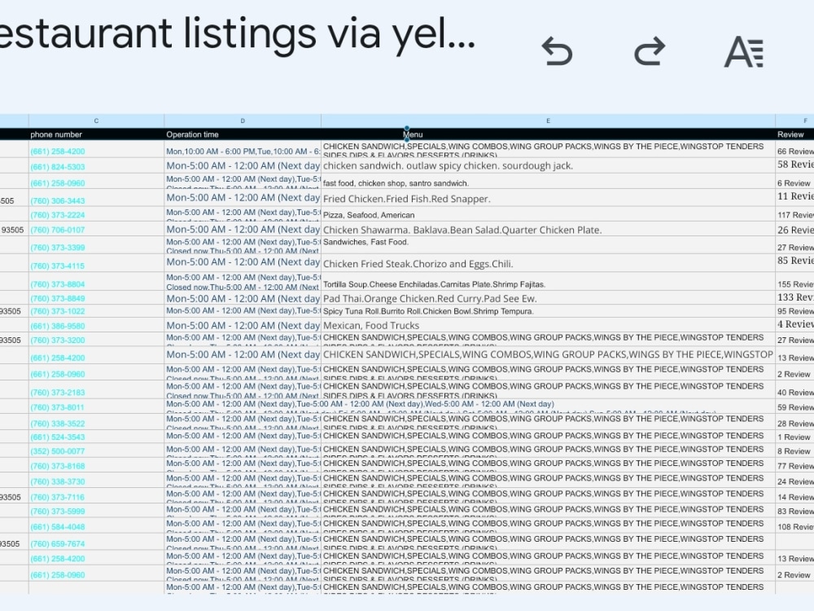Select the 'phone number' header cell

[97, 134]
